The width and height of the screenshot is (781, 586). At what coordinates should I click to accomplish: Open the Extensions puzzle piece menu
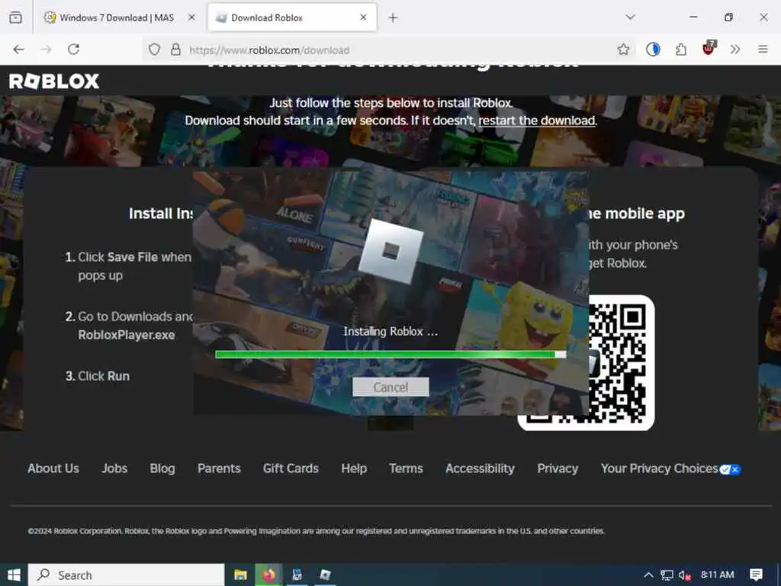point(681,50)
